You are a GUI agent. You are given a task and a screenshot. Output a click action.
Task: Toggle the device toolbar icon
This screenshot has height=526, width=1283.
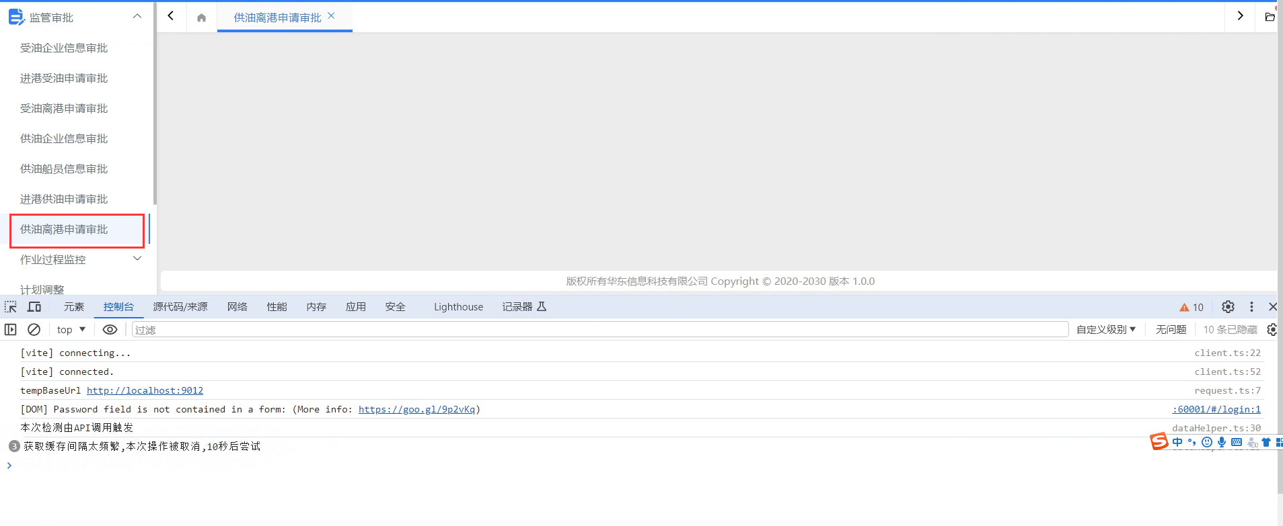pyautogui.click(x=34, y=307)
